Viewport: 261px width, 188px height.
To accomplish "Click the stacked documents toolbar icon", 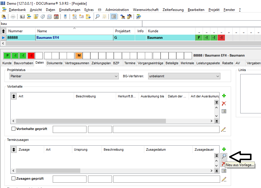I will 49,17.
